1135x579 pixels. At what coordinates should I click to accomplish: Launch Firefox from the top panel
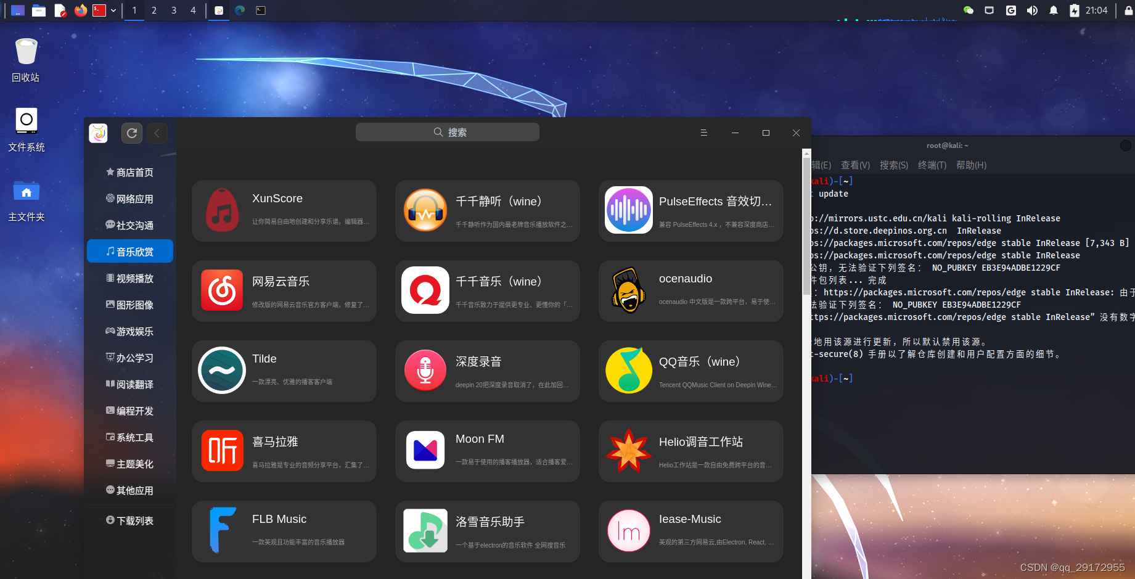[x=80, y=10]
